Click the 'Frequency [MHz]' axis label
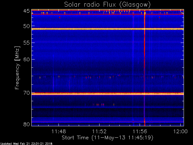The width and height of the screenshot is (193, 145). point(17,68)
